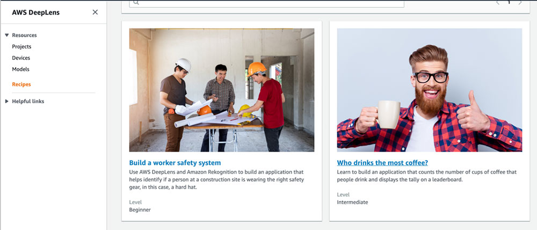Expand the Helpful links section
Image resolution: width=537 pixels, height=230 pixels.
coord(7,102)
